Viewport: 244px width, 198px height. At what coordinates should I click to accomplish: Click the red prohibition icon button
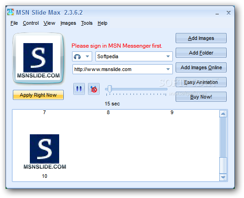pos(94,89)
